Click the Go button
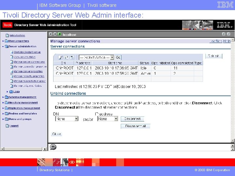 pyautogui.click(x=118, y=57)
